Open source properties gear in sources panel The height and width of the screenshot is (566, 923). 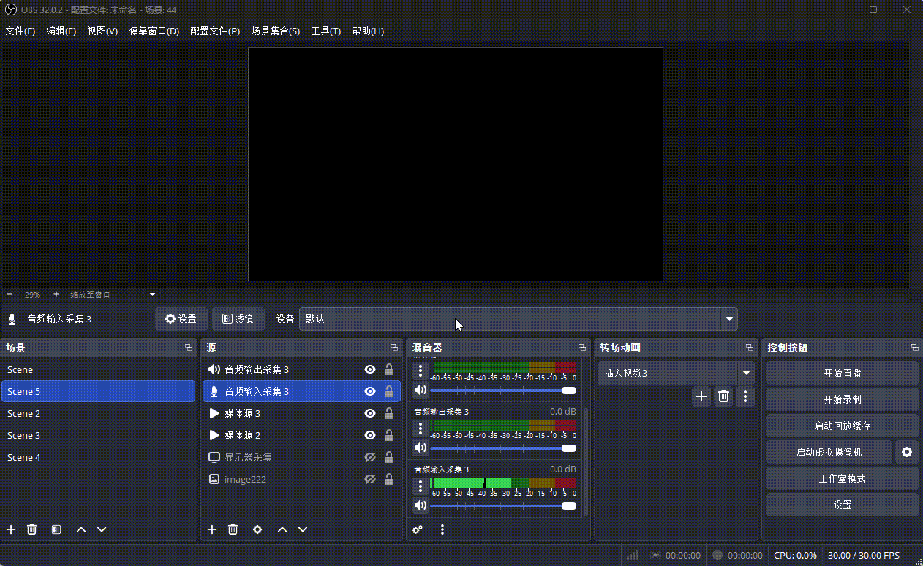(257, 529)
